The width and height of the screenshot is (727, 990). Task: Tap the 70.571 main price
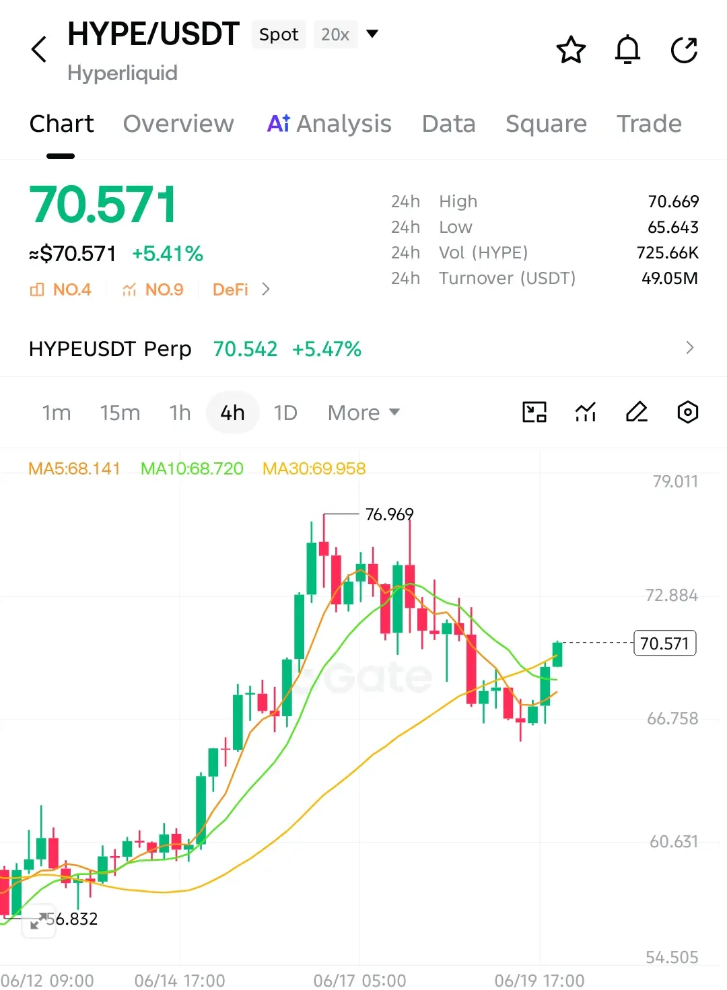[x=103, y=205]
